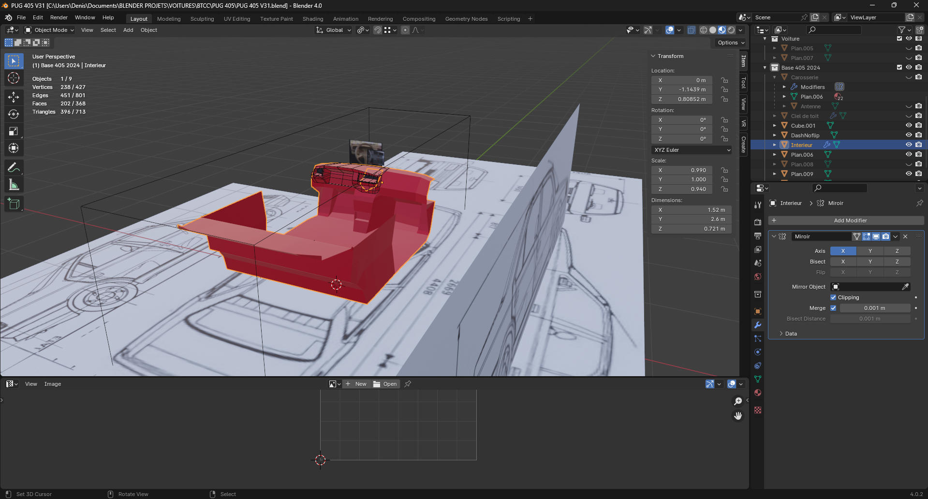928x499 pixels.
Task: Select the 3D Cursor tool
Action: [14, 78]
